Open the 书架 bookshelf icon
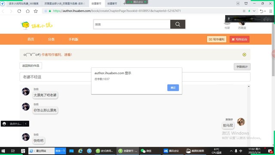275x155 pixels. (227, 25)
